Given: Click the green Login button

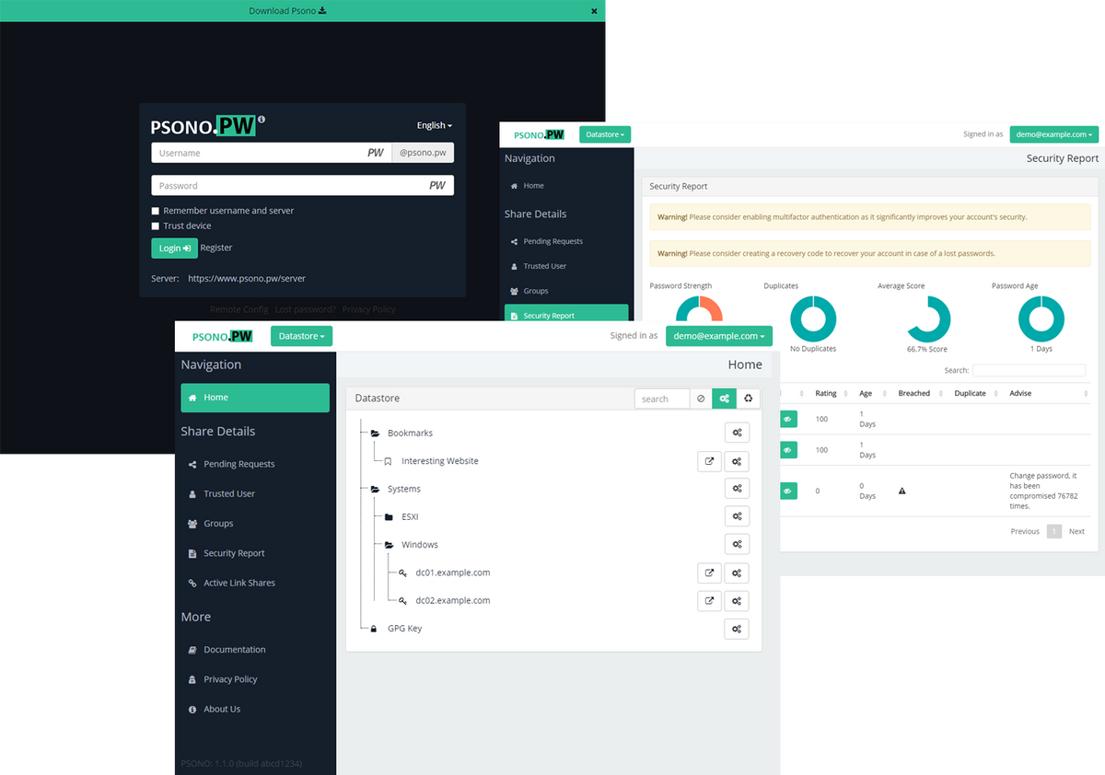Looking at the screenshot, I should [x=174, y=248].
